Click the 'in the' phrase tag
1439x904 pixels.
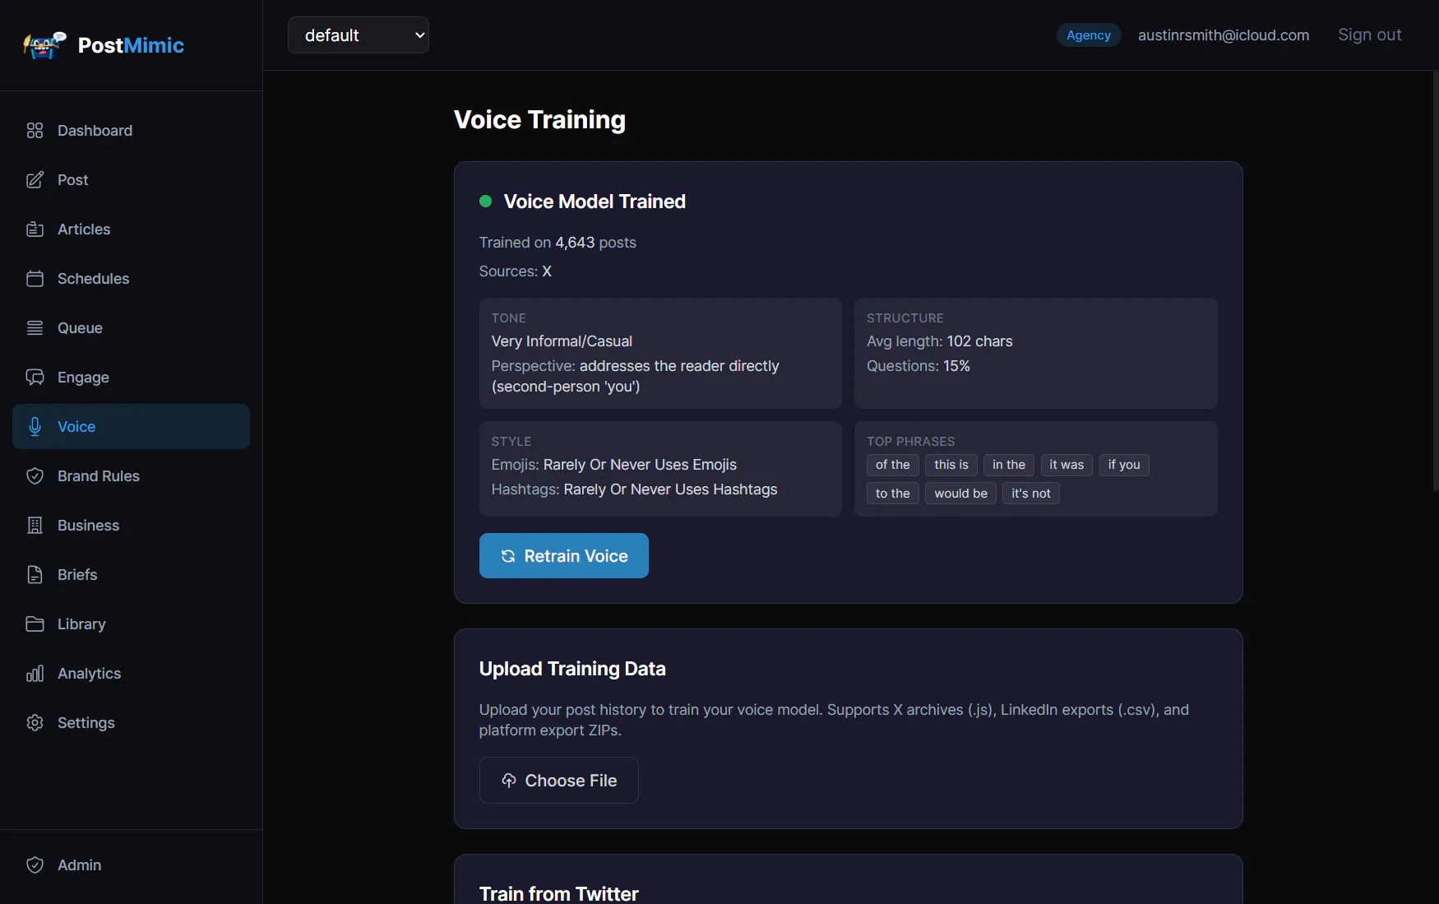pyautogui.click(x=1009, y=465)
